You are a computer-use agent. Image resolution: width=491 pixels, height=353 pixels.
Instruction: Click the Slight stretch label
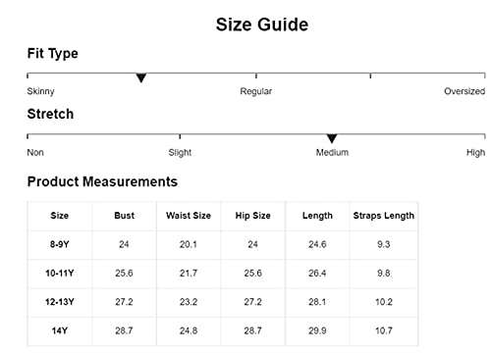pyautogui.click(x=180, y=153)
